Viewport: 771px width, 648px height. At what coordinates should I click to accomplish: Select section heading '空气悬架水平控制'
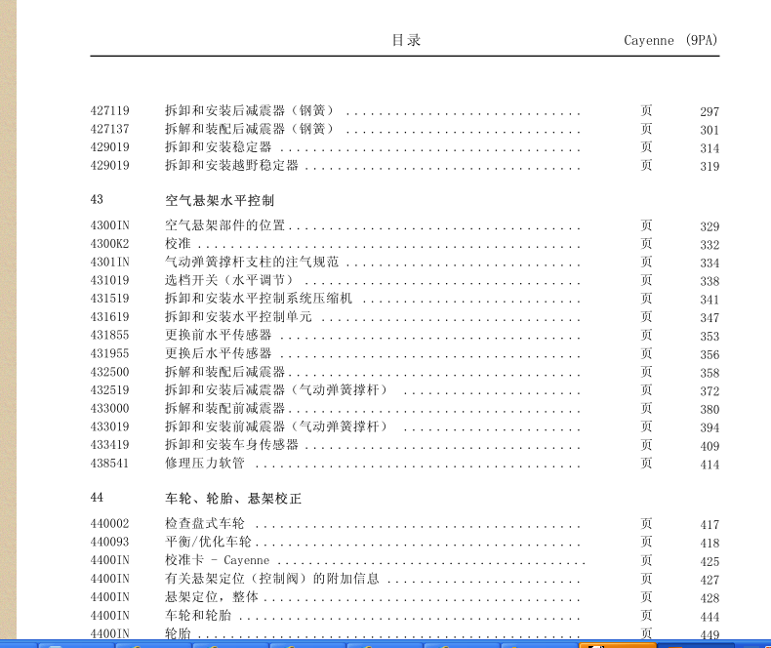tap(220, 200)
